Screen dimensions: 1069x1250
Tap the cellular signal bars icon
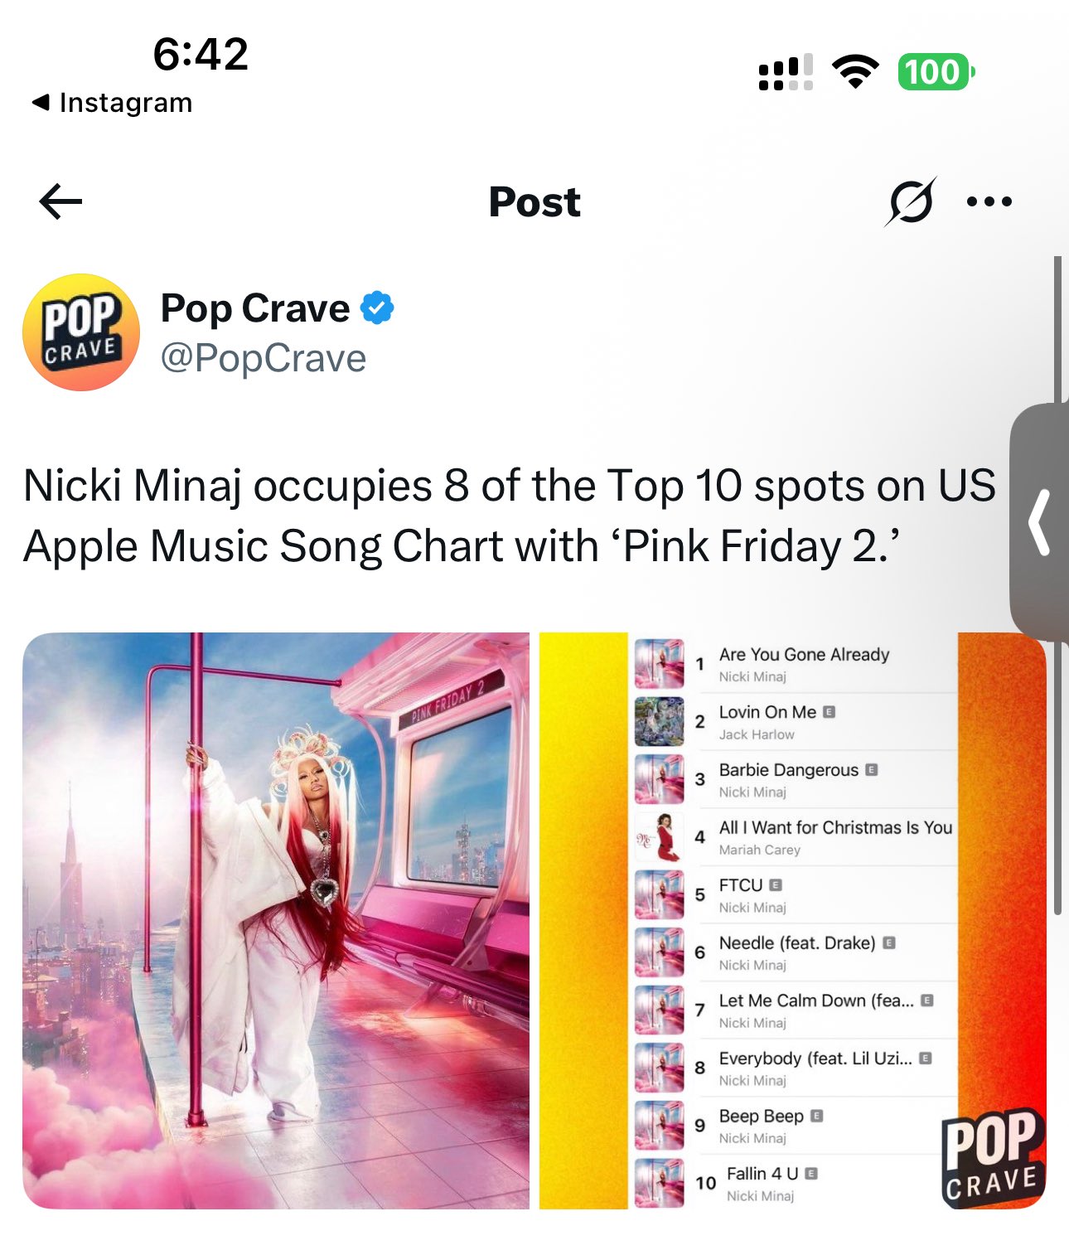[786, 72]
